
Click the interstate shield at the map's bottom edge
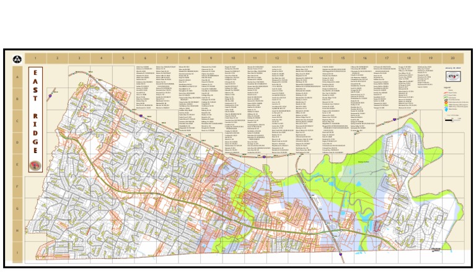coord(341,255)
